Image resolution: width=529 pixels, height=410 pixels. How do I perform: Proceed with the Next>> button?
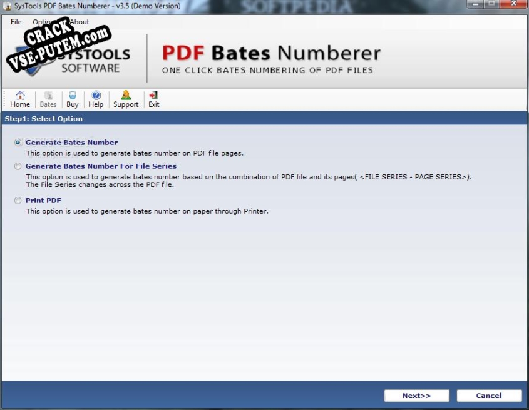[x=417, y=396]
